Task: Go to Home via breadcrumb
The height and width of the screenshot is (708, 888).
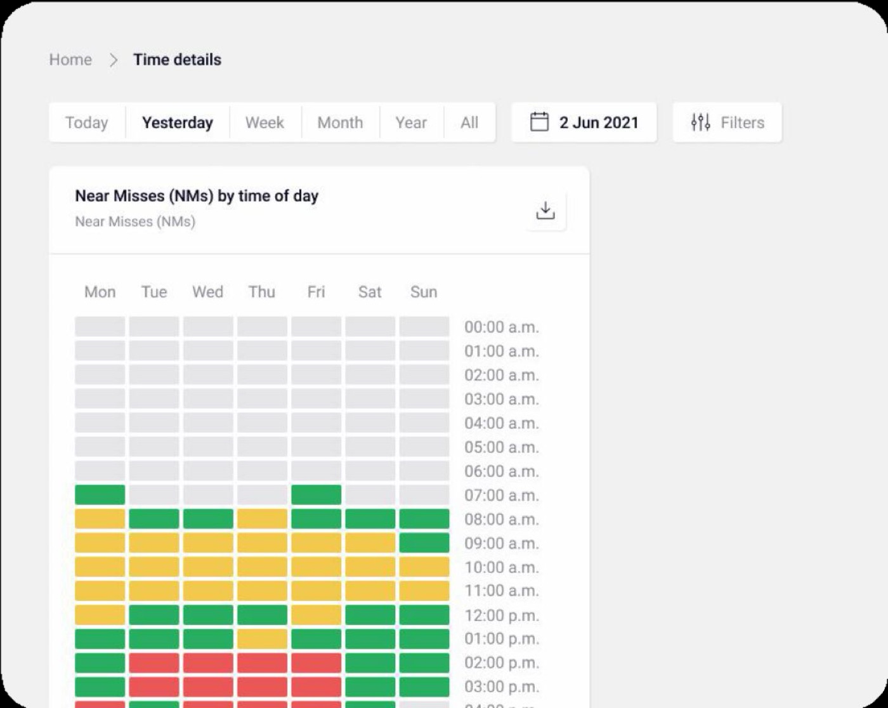Action: click(x=70, y=60)
